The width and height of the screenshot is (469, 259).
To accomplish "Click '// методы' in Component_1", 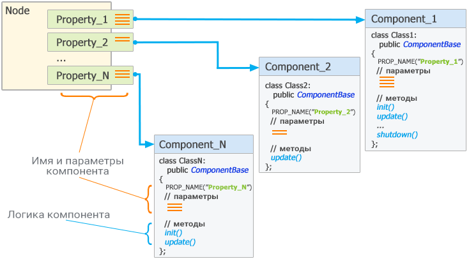I will (397, 98).
